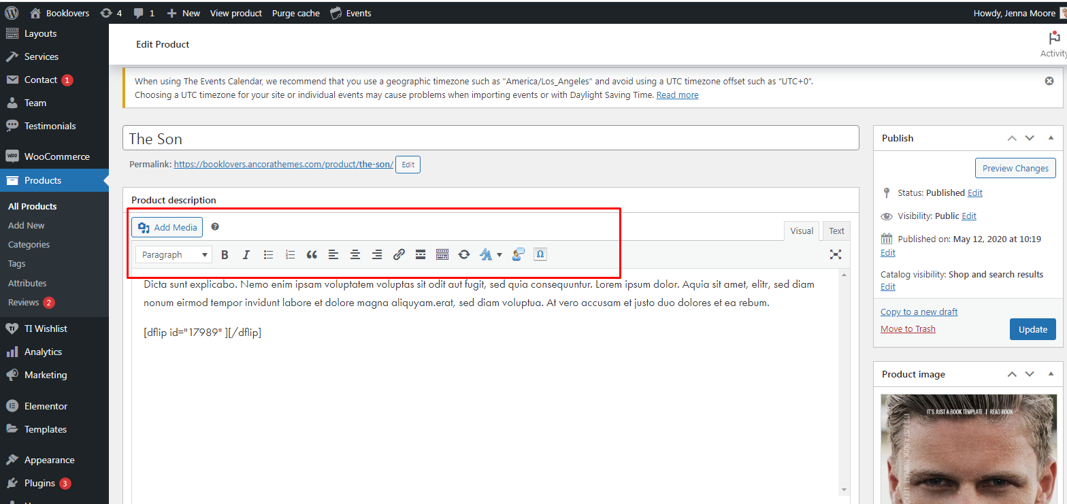Switch to the Visual editor tab
This screenshot has height=504, width=1067.
coord(802,231)
